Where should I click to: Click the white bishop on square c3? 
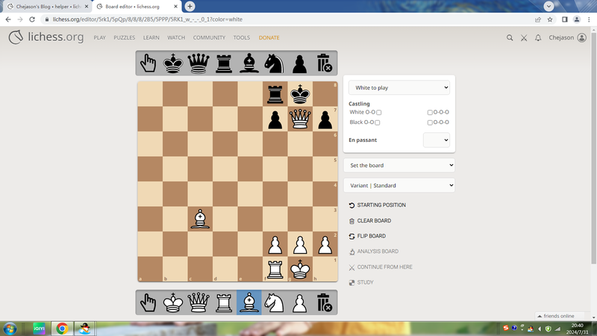click(199, 219)
